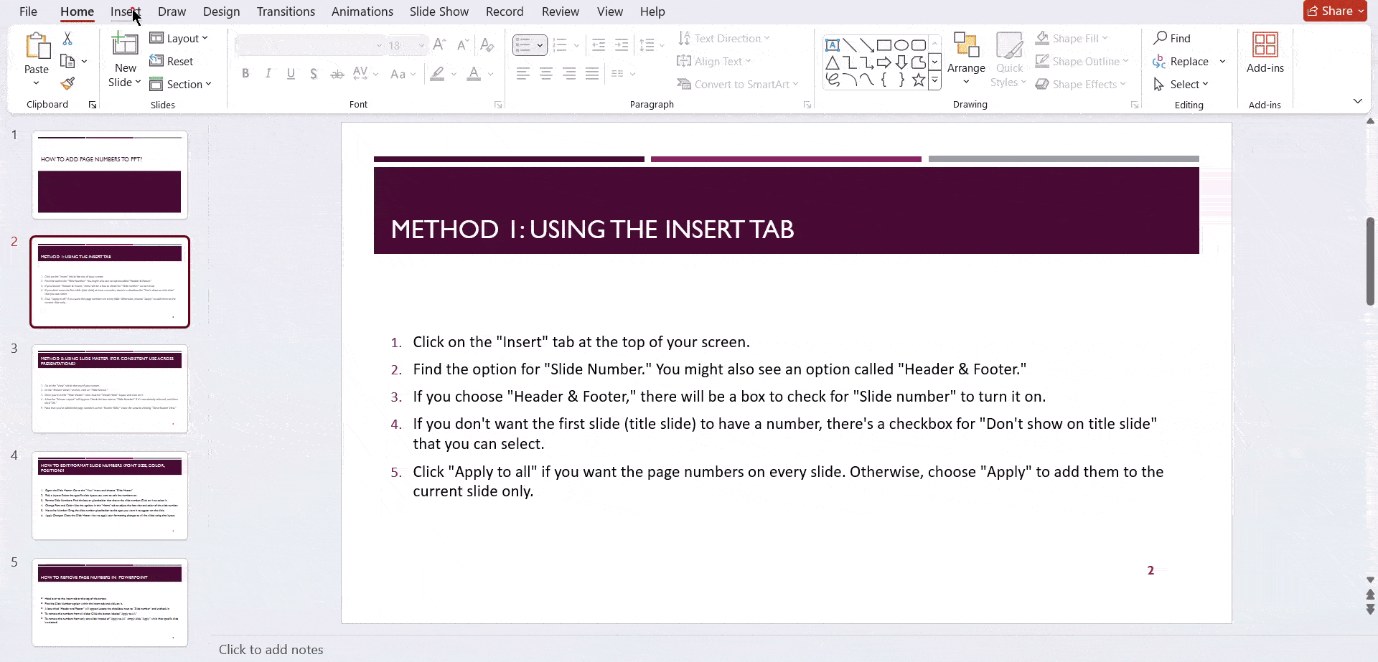
Task: Toggle underline formatting
Action: click(290, 73)
